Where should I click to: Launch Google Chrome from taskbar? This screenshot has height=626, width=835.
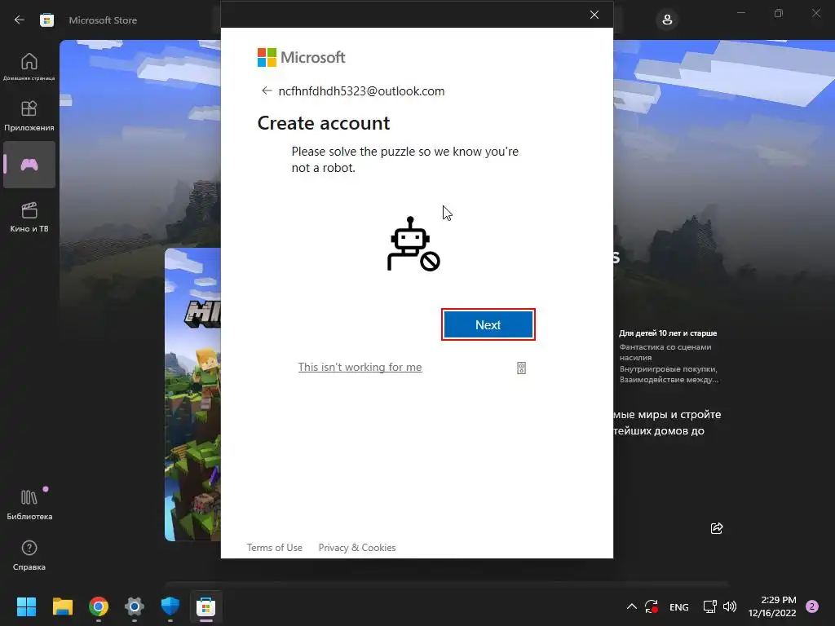(x=99, y=606)
